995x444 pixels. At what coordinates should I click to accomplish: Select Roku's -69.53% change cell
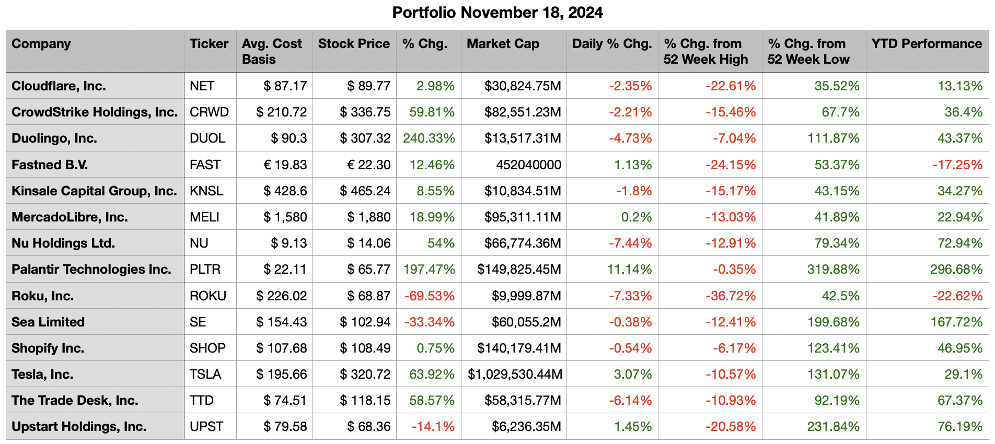[x=429, y=296]
